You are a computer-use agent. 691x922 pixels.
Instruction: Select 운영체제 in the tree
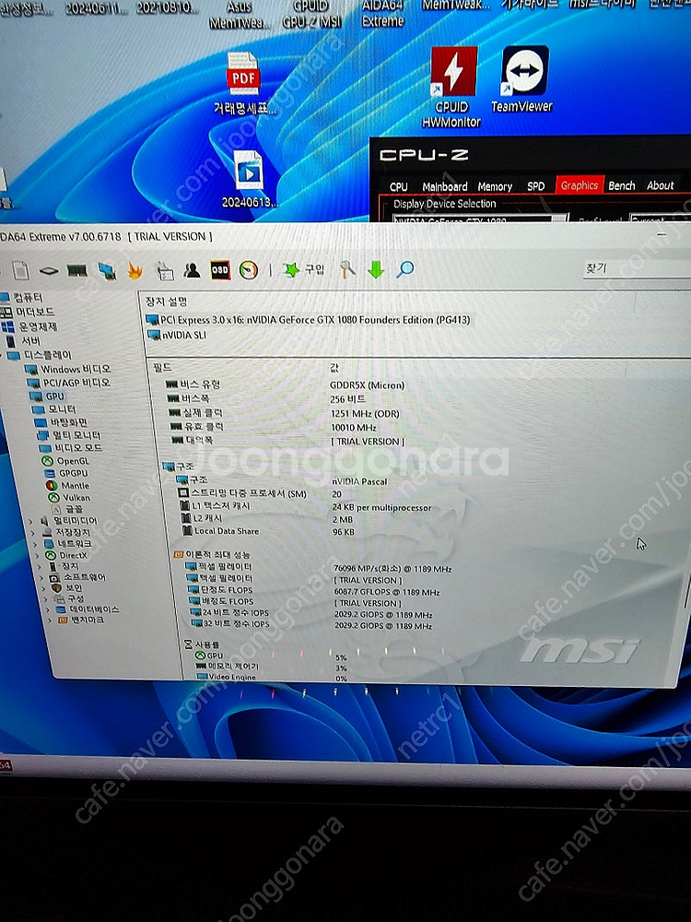(x=30, y=326)
